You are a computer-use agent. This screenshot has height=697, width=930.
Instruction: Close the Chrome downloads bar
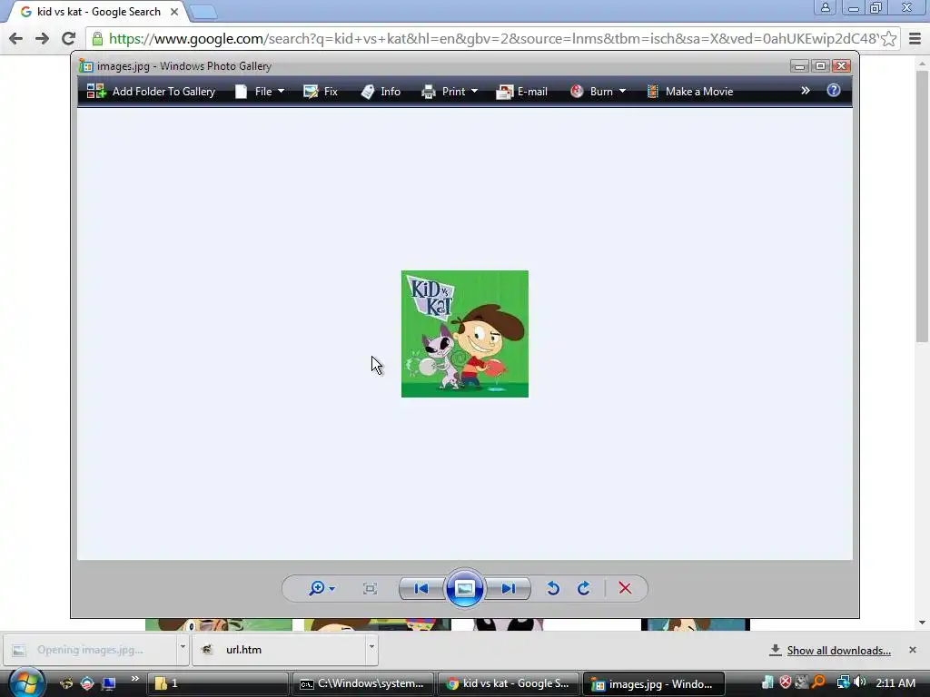[913, 650]
